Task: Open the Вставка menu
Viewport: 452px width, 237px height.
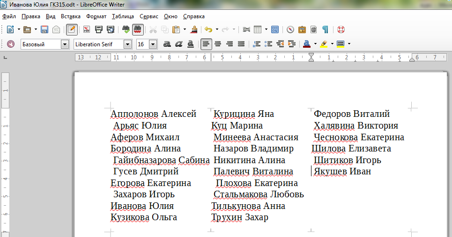Action: point(71,16)
